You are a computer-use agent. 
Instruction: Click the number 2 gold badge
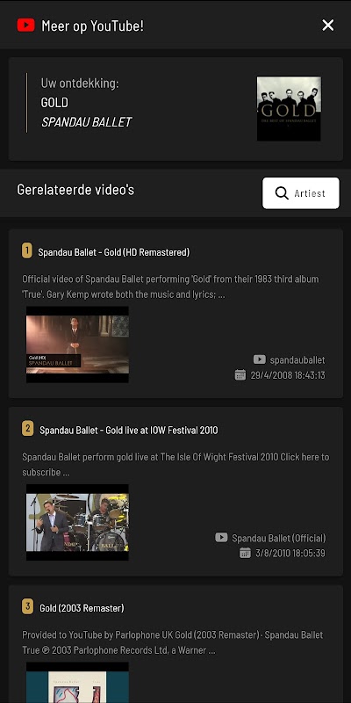pyautogui.click(x=28, y=429)
